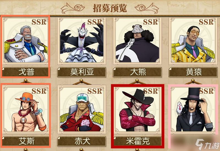
Task: Select the 莫利亚 character portrait
Action: (x=81, y=41)
